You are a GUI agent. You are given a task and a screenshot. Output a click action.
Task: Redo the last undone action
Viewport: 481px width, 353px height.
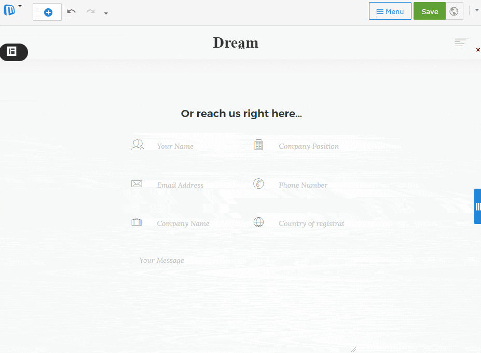point(90,11)
